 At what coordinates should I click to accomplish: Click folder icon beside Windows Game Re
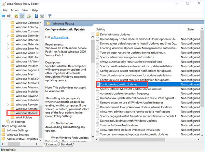(12, 53)
